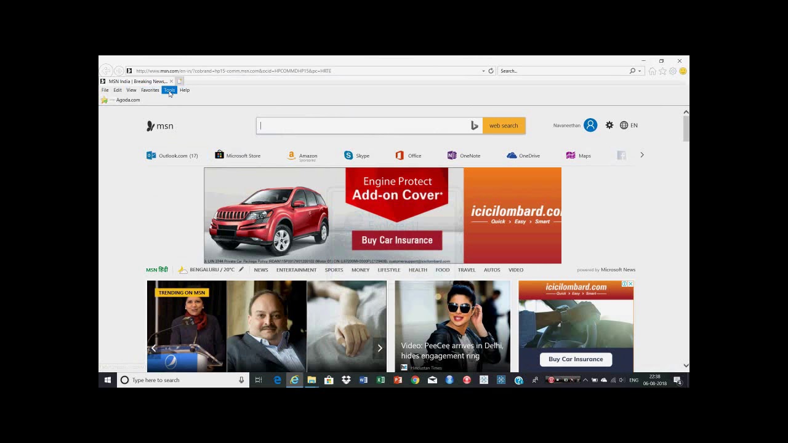Open the MONEY category
Viewport: 788px width, 443px height.
click(x=361, y=270)
